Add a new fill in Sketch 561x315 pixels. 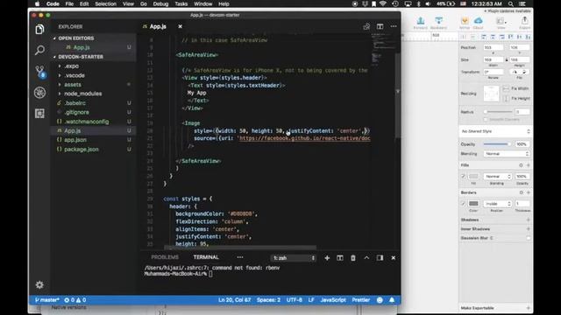click(x=529, y=165)
